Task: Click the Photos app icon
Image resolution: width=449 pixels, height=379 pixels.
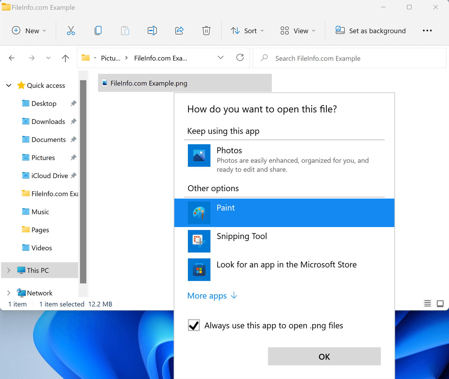Action: pos(199,155)
